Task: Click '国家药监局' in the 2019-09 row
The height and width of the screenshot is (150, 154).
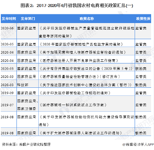Action: 27,93
